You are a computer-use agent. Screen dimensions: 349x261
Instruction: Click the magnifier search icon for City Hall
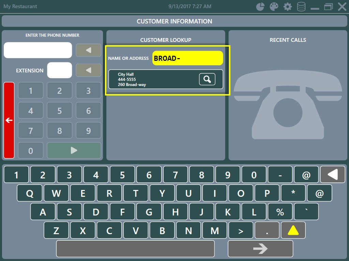pos(207,79)
